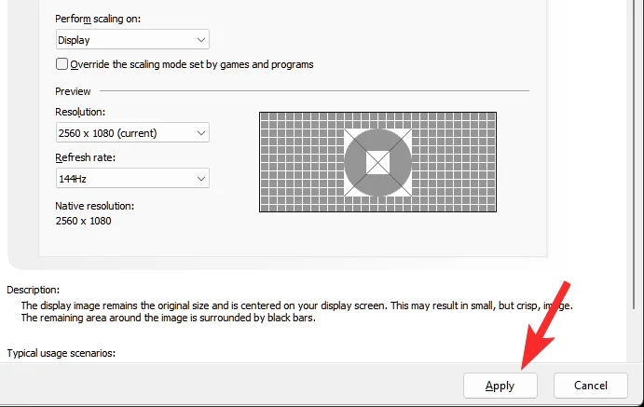Open the 2560 x 1080 (current) resolution dropdown
The height and width of the screenshot is (407, 644).
pos(132,132)
